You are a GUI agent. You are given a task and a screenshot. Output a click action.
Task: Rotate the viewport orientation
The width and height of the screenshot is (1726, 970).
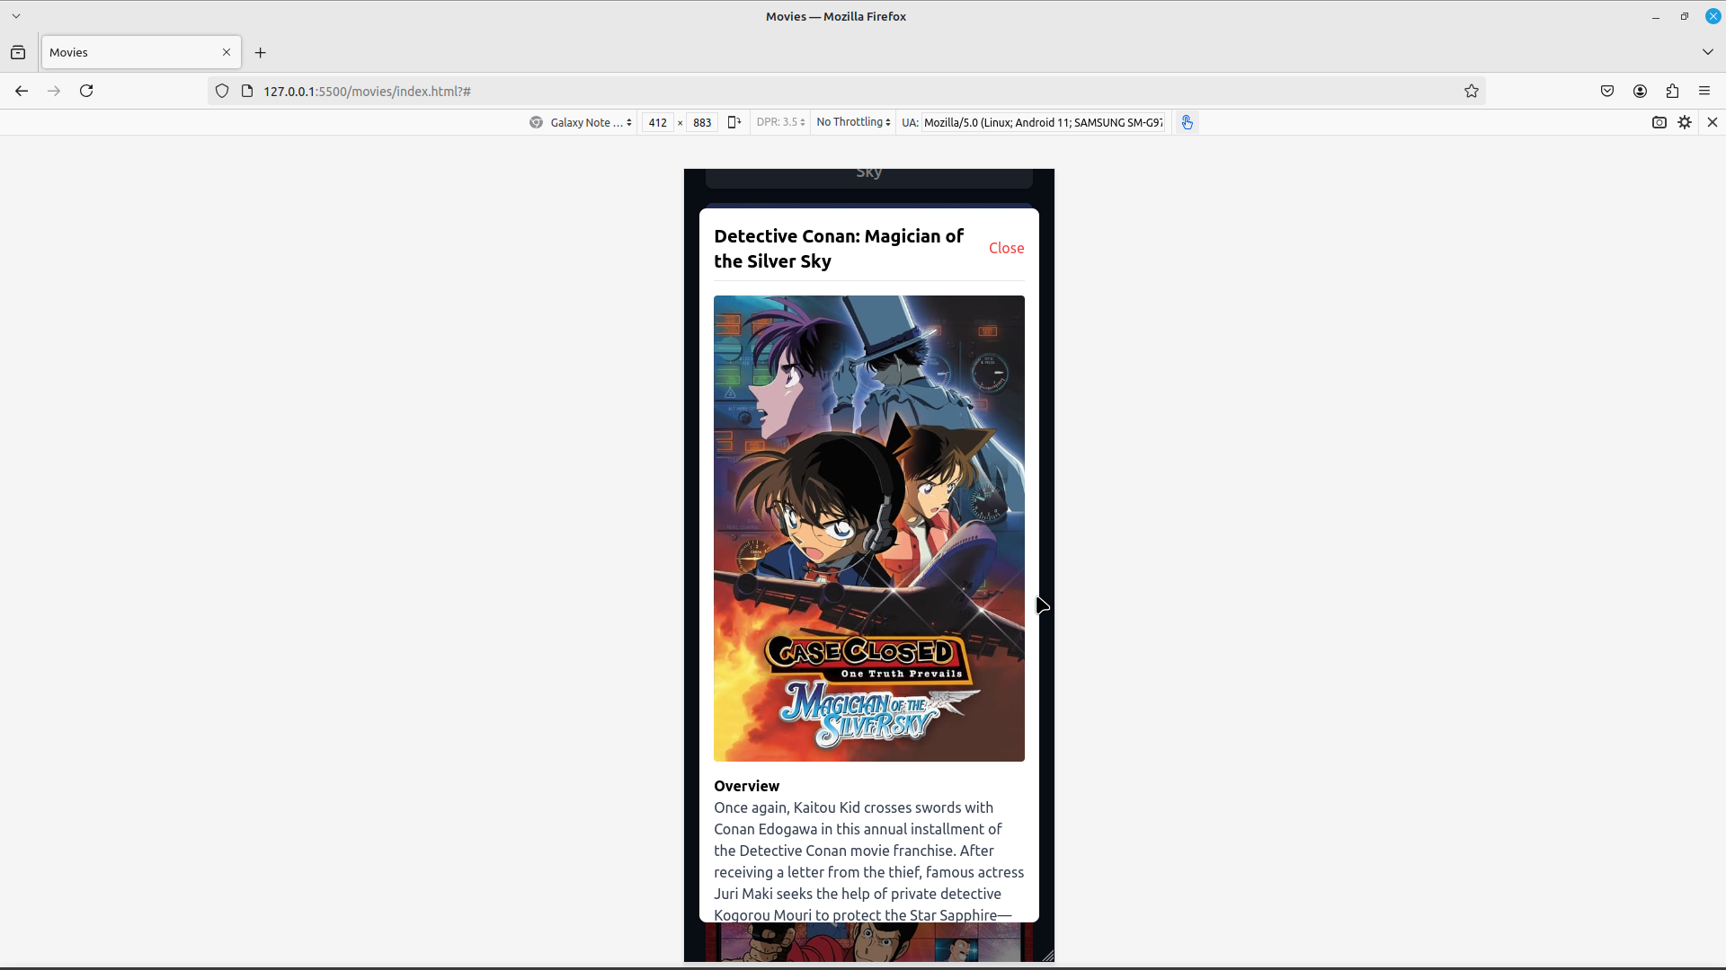tap(734, 122)
